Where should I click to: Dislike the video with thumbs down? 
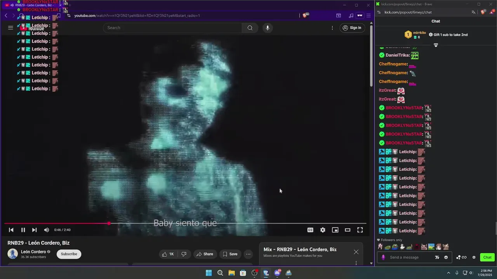click(184, 254)
